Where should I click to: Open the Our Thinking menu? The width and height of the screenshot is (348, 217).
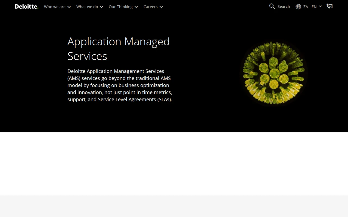click(121, 7)
